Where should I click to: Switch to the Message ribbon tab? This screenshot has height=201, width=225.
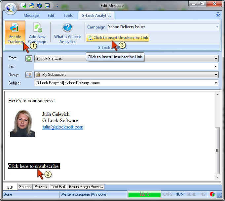(x=31, y=16)
